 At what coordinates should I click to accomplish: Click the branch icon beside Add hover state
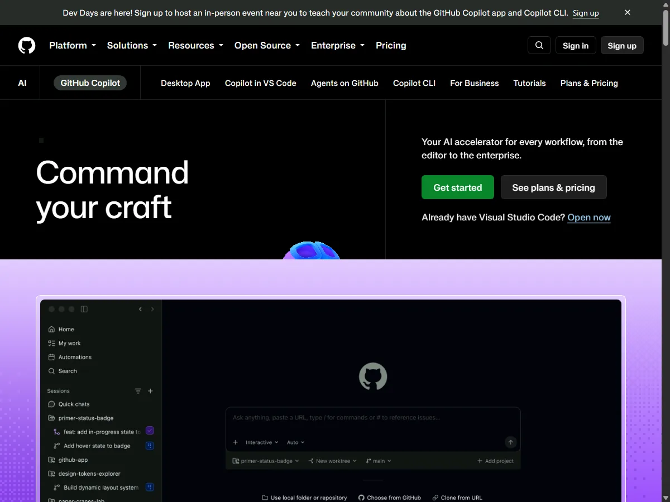coord(56,446)
